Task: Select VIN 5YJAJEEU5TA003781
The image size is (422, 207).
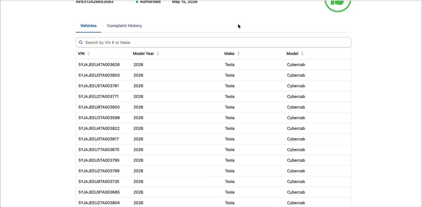Action: tap(99, 86)
